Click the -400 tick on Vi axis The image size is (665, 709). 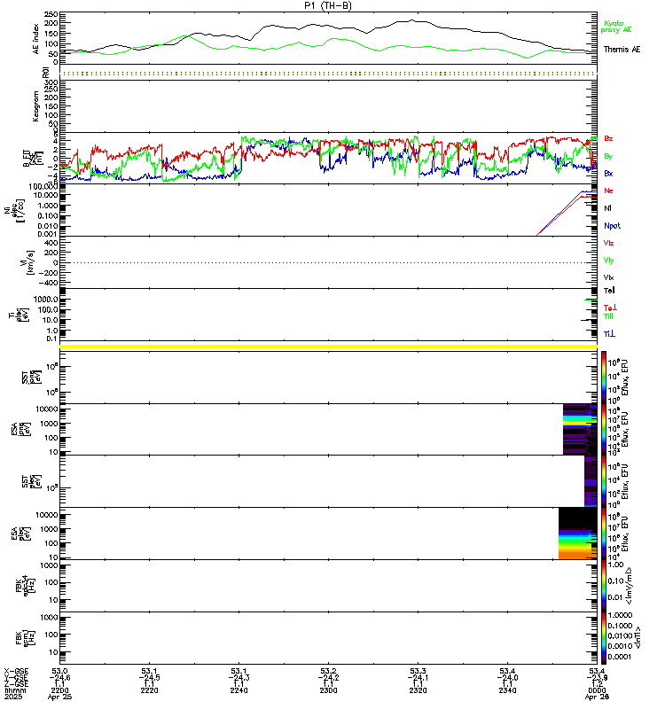click(49, 283)
